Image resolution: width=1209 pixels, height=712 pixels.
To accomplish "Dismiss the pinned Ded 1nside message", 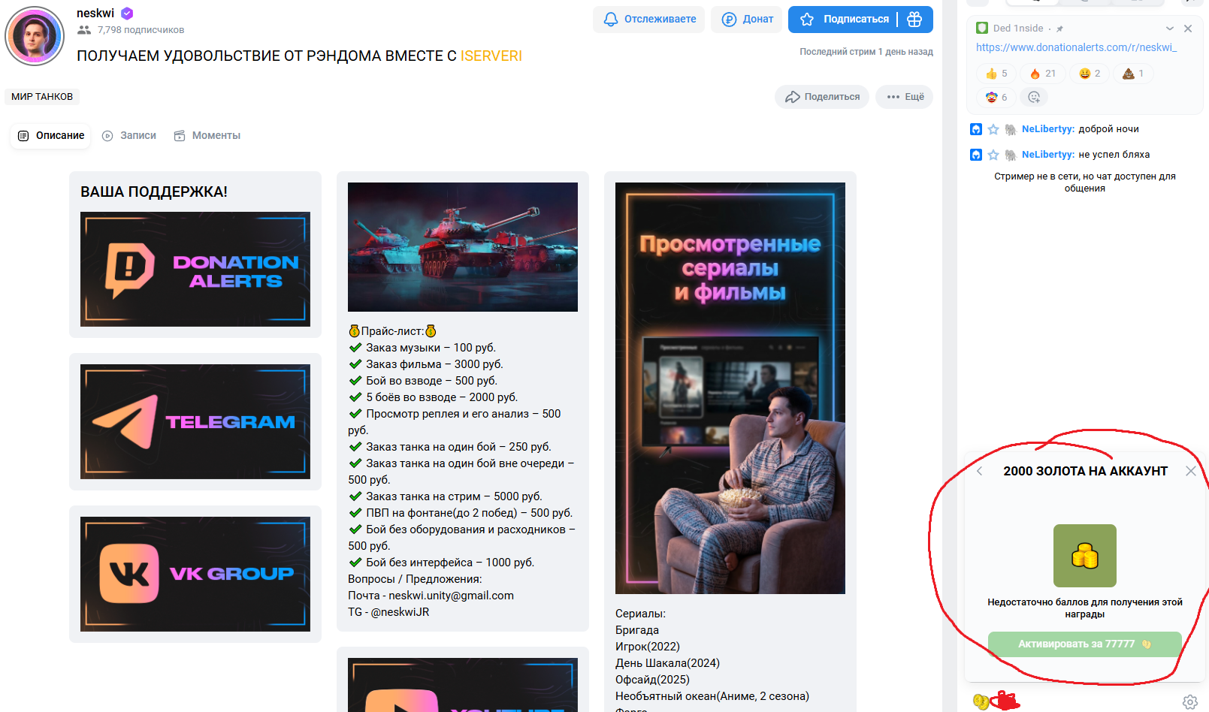I will [x=1188, y=29].
